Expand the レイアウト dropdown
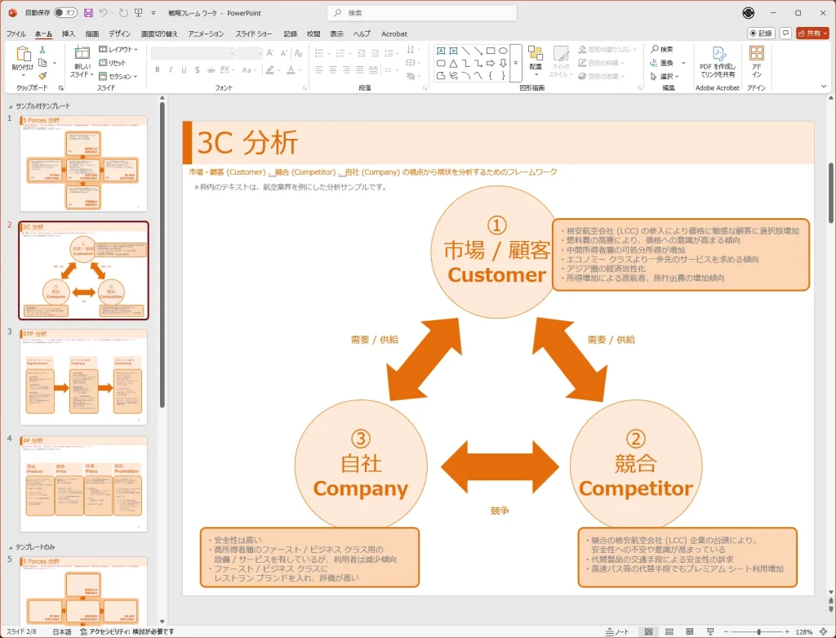 point(118,50)
